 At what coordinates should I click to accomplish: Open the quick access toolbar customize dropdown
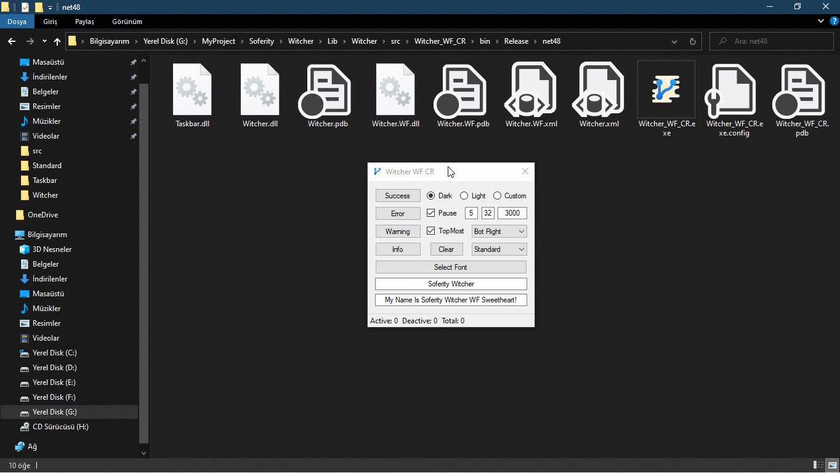click(x=50, y=7)
